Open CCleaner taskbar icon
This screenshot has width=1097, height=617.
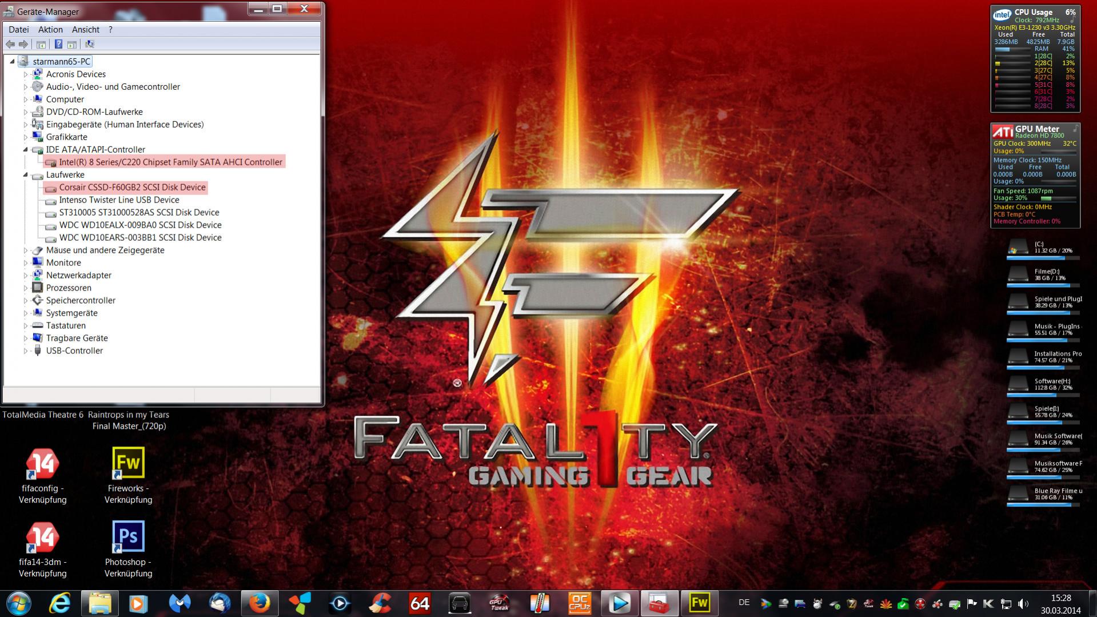coord(380,603)
